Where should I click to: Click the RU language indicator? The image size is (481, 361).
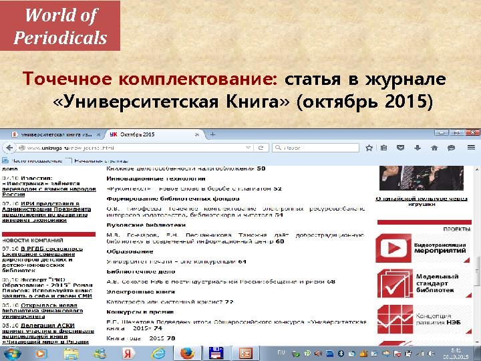[x=281, y=352]
